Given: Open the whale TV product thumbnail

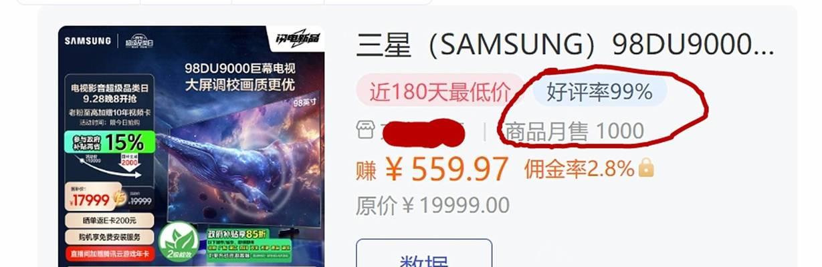Looking at the screenshot, I should coord(191,146).
